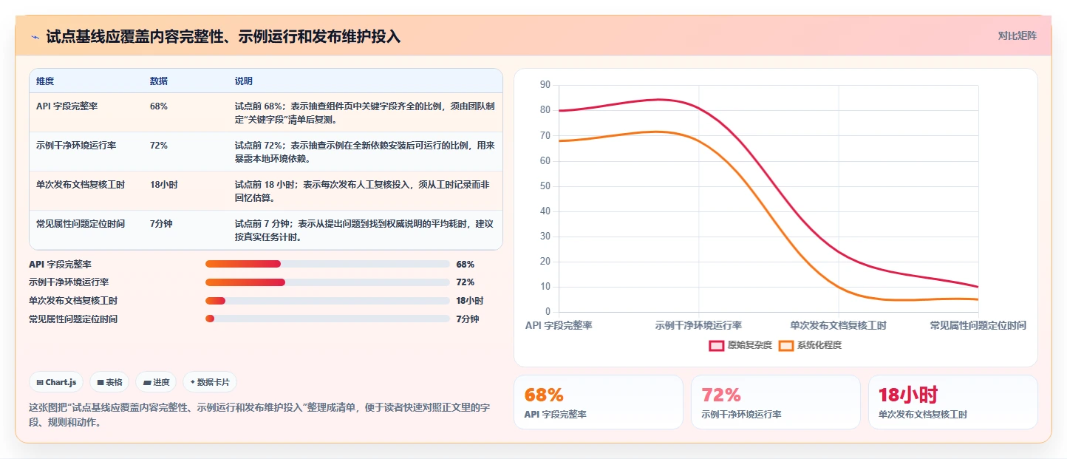1067x459 pixels.
Task: Click the 维度 column header
Action: click(x=45, y=81)
